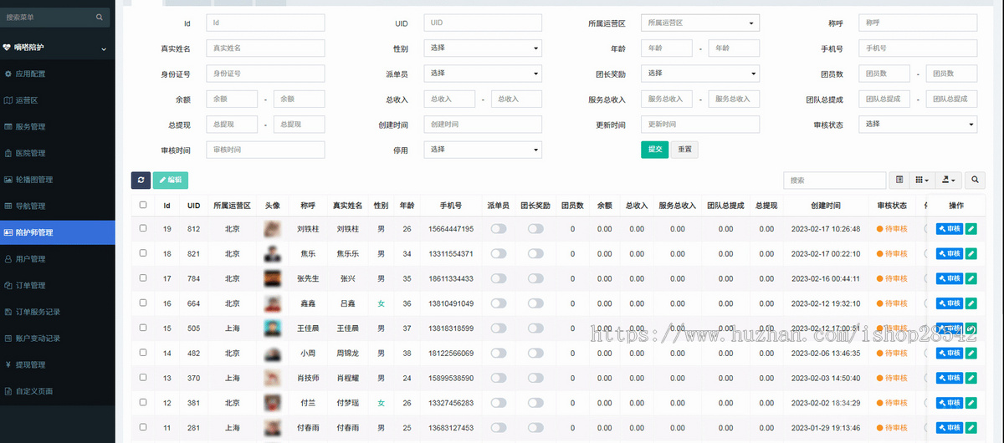Screen dimensions: 1004x443
Task: Click the 轮播图管理 image icon in sidebar
Action: coord(8,180)
